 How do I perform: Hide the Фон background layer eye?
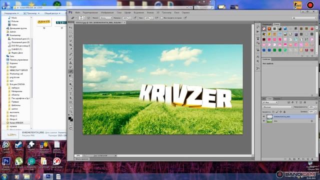[263, 121]
